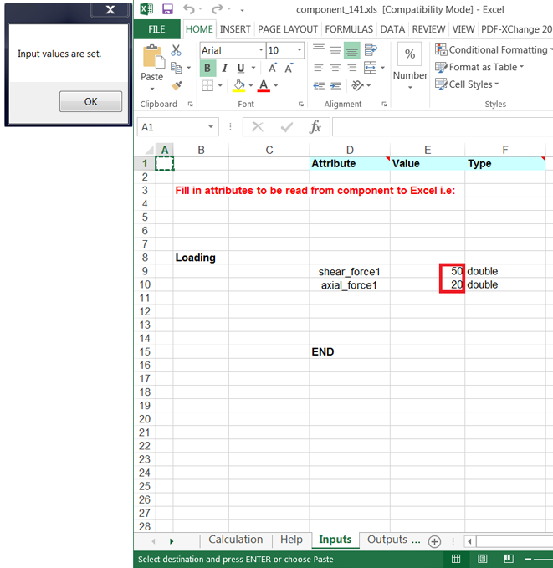Close the Input values message dialog
Image resolution: width=553 pixels, height=568 pixels.
[110, 9]
